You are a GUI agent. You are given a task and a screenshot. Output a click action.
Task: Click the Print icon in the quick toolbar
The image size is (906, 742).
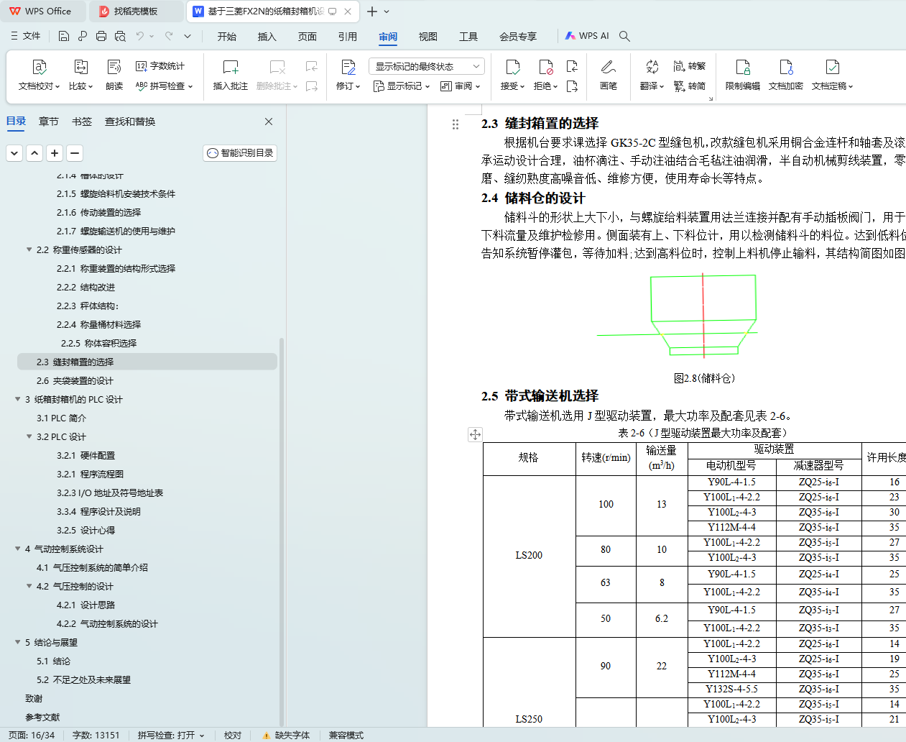coord(101,36)
